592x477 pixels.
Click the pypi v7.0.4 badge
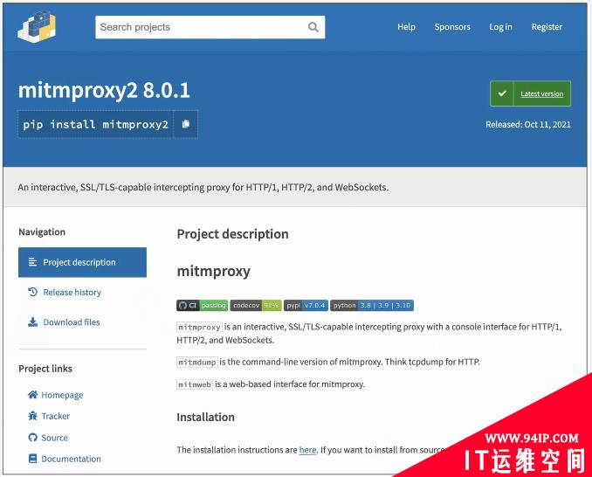(x=306, y=305)
